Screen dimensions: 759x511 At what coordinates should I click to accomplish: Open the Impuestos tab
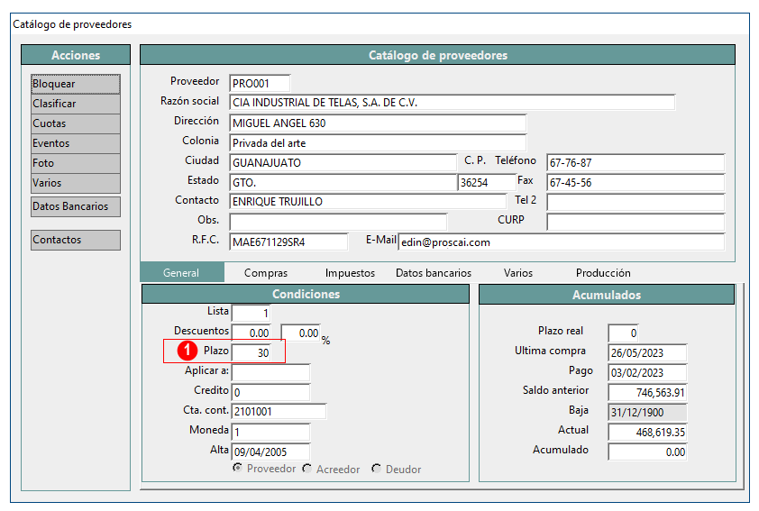tap(350, 273)
